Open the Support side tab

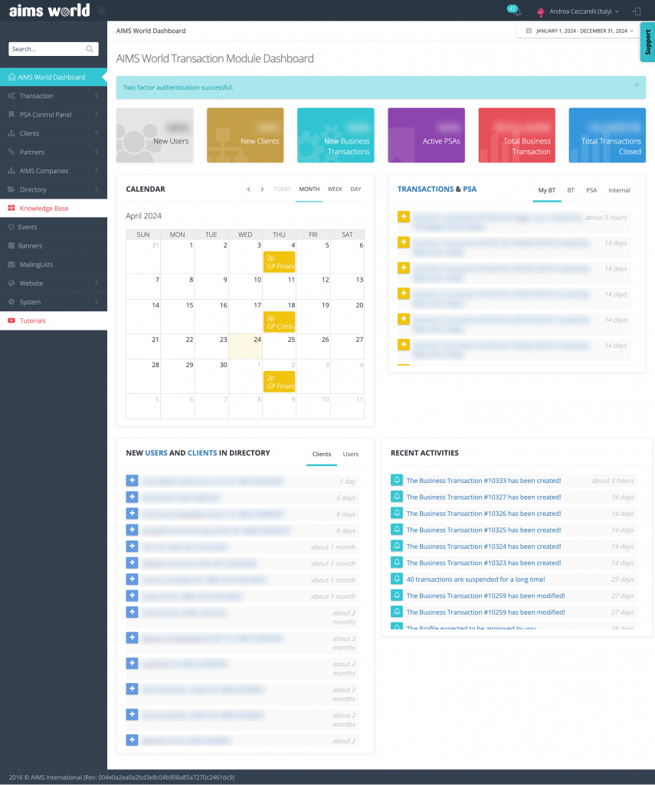tap(647, 42)
